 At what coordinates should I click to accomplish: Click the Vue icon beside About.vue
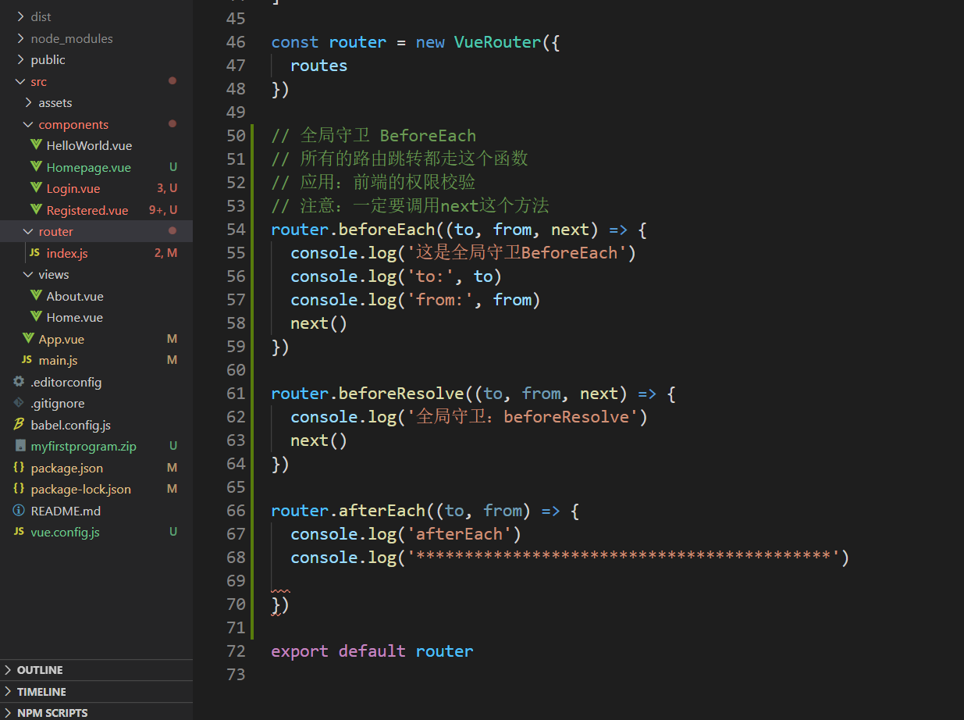click(35, 296)
